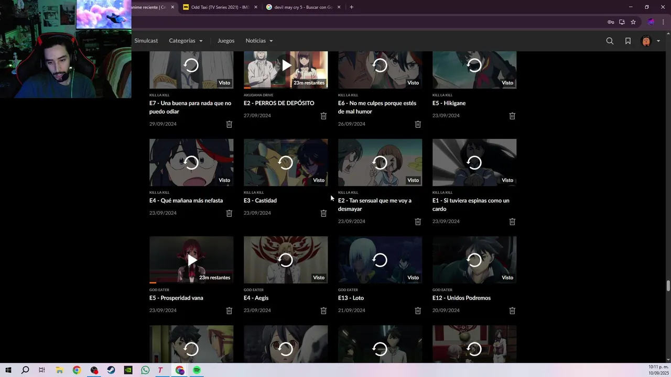The width and height of the screenshot is (671, 377).
Task: Open Chrome three-dot menu
Action: (x=663, y=22)
